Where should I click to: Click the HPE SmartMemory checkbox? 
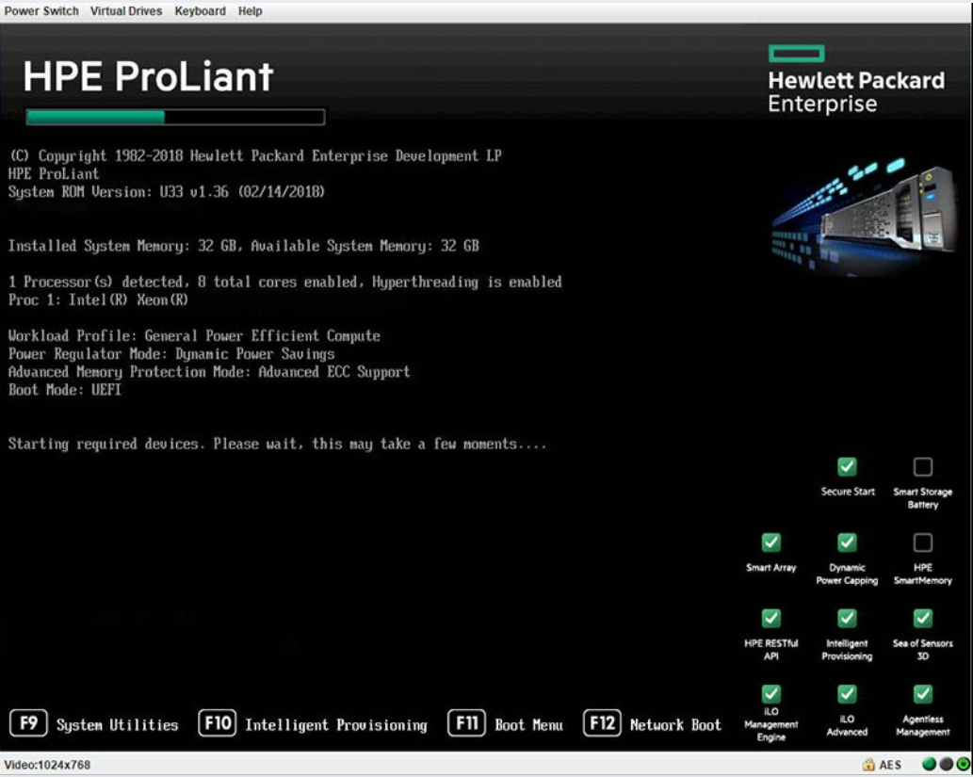923,542
